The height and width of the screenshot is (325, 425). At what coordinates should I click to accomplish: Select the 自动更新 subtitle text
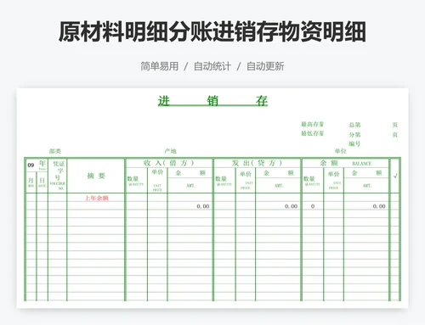click(x=265, y=66)
